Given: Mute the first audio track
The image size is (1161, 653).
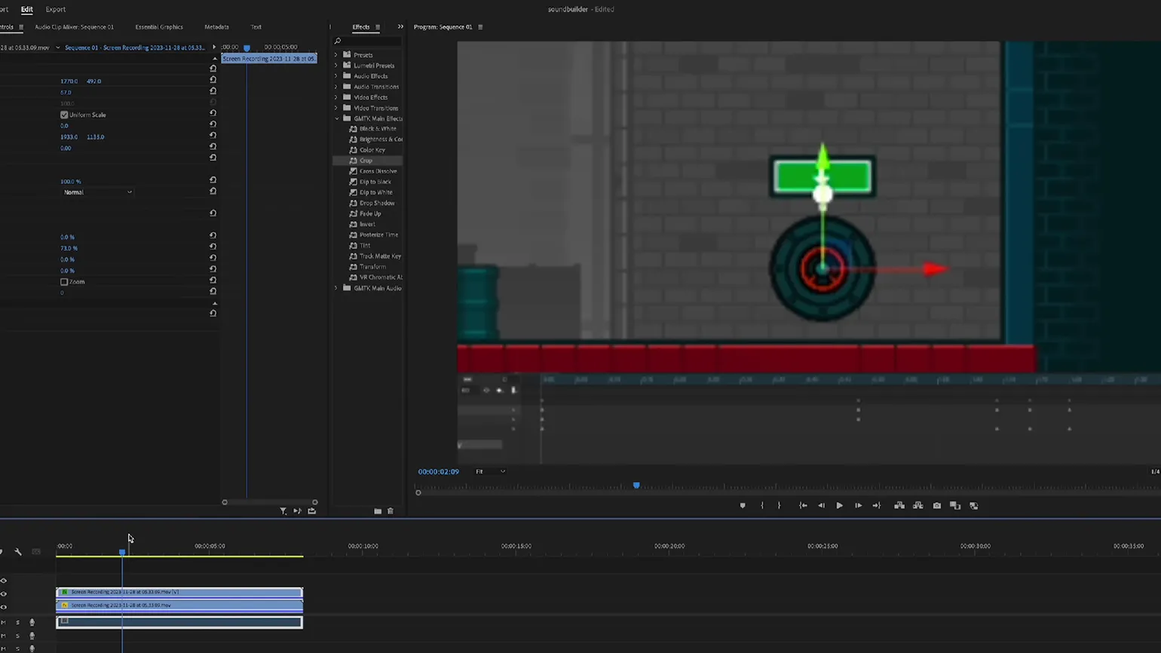Looking at the screenshot, I should tap(4, 623).
